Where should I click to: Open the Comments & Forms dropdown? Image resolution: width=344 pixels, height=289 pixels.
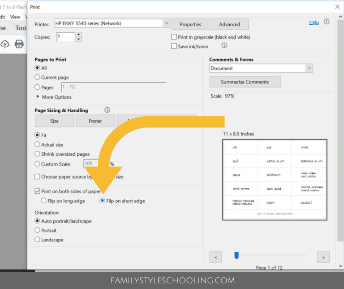click(x=309, y=68)
